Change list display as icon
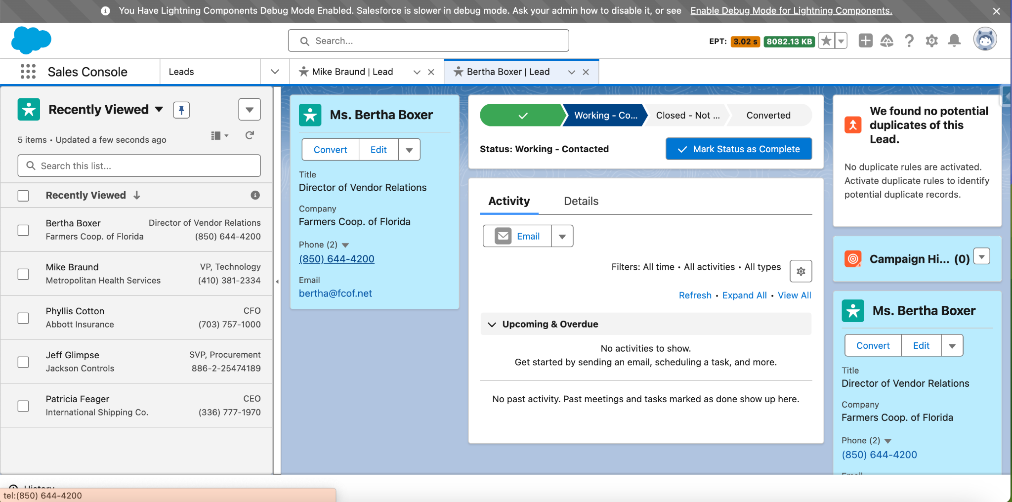 tap(219, 135)
